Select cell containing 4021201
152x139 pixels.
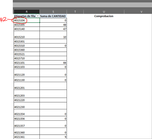click(27, 86)
